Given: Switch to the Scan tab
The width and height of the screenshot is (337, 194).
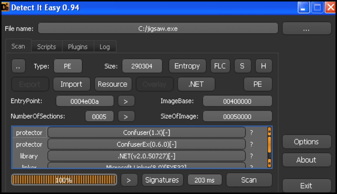Looking at the screenshot, I should tap(18, 46).
